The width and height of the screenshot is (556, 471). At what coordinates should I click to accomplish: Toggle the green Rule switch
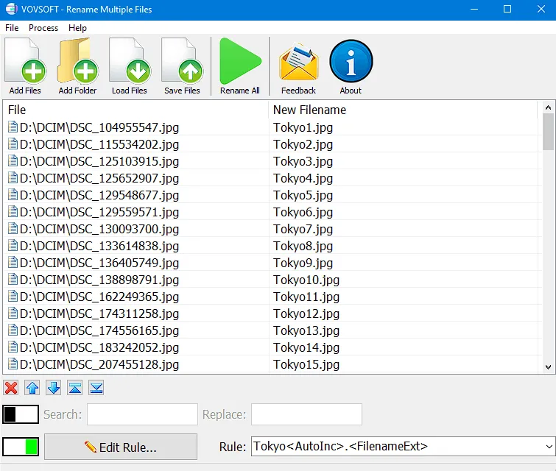pyautogui.click(x=21, y=447)
